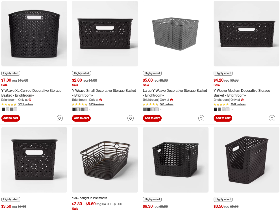280x210 pixels.
Task: Pick first gray swatch on Large Y-Weave basket
Action: tap(145, 109)
